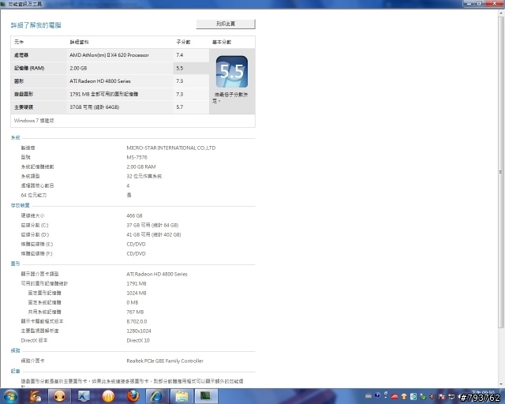505x404 pixels.
Task: Select the green performance tool taskbar icon
Action: [x=206, y=396]
